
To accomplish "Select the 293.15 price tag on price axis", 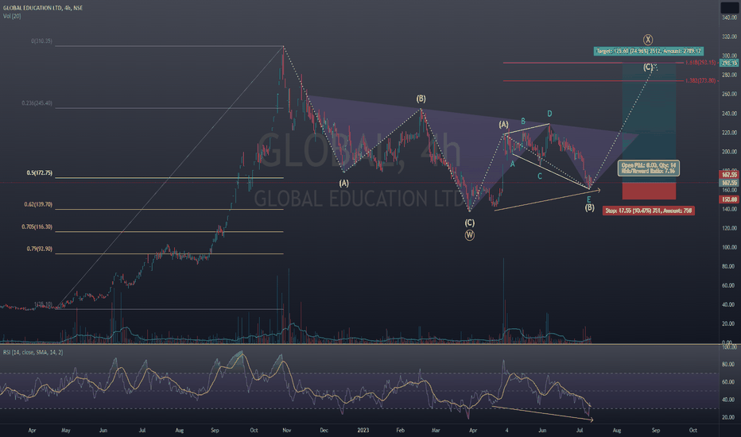I will coord(729,63).
